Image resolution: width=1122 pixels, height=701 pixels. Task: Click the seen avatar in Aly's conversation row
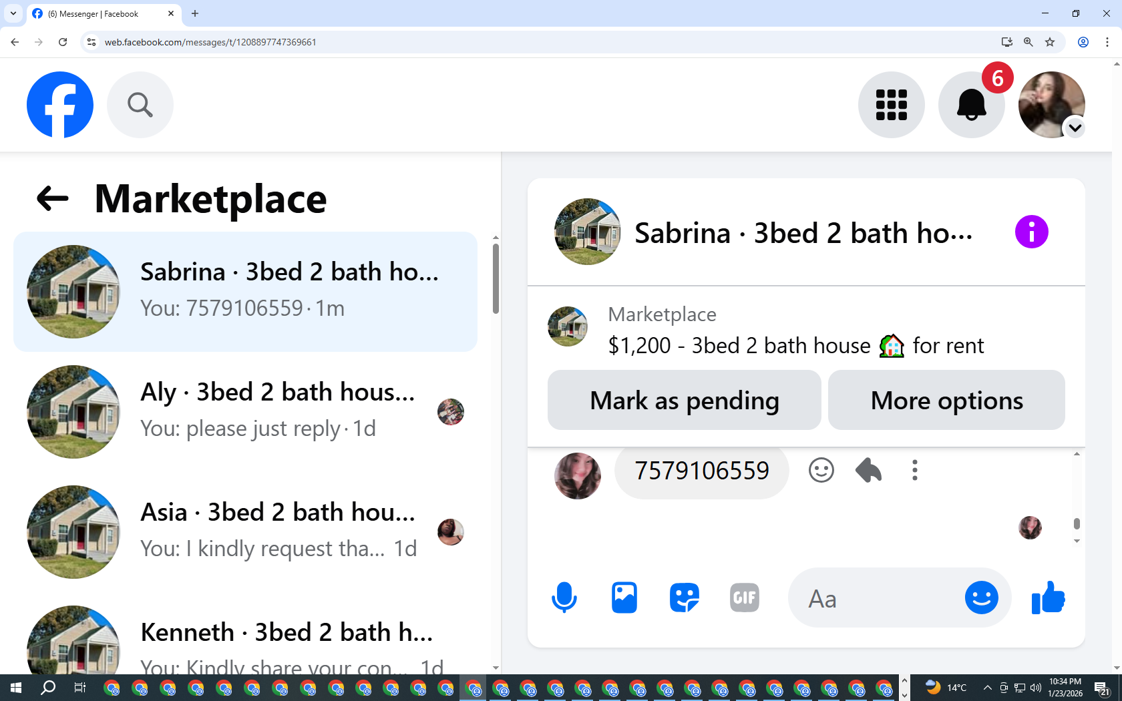tap(451, 412)
